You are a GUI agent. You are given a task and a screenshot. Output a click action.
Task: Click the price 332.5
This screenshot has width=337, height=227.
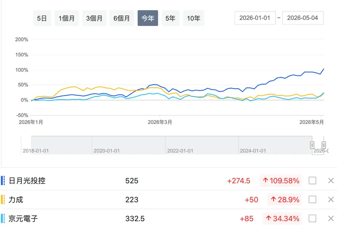(x=135, y=219)
